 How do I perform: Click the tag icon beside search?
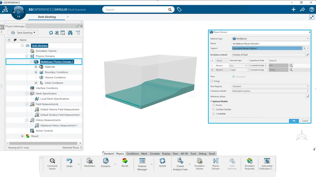[179, 10]
